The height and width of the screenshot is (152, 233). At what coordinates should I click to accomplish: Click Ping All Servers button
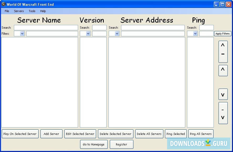coord(201,134)
